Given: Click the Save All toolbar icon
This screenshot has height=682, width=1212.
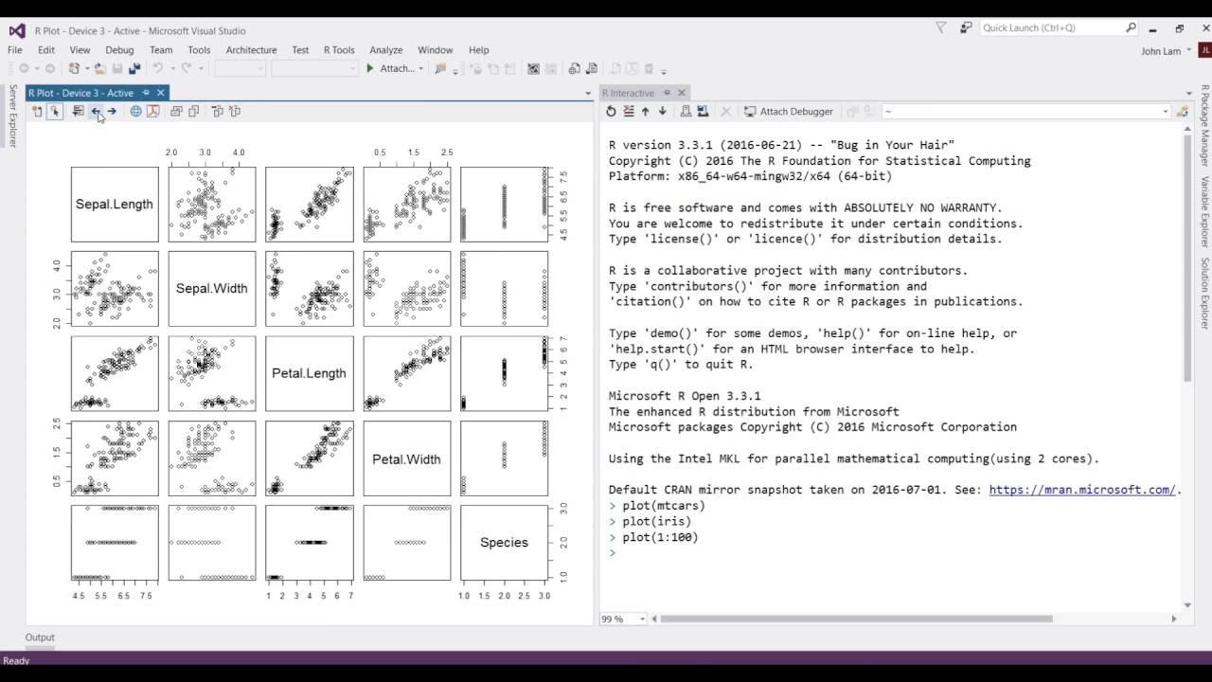Looking at the screenshot, I should pos(134,68).
